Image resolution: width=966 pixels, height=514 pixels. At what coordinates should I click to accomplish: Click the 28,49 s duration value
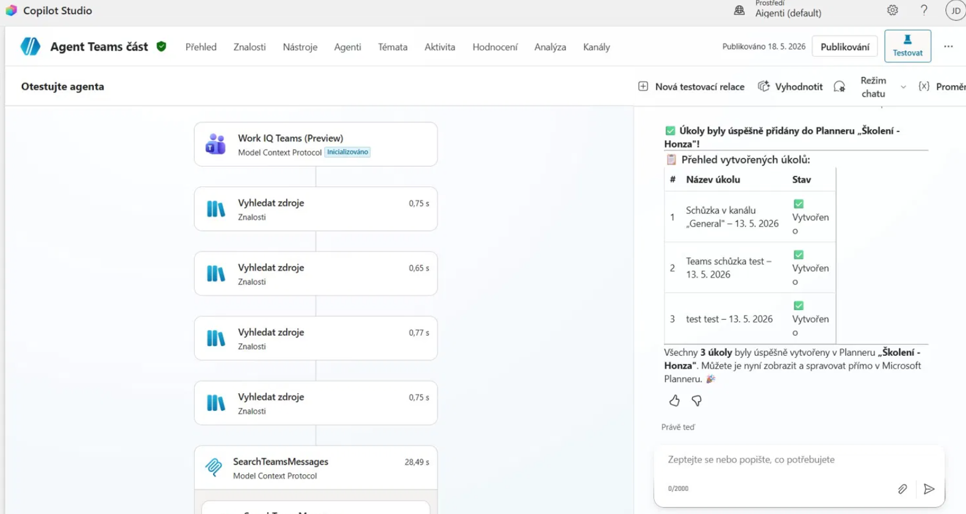[417, 462]
